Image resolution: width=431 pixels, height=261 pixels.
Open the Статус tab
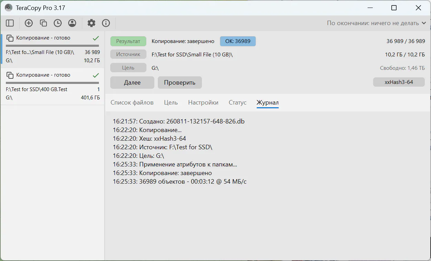(x=238, y=102)
